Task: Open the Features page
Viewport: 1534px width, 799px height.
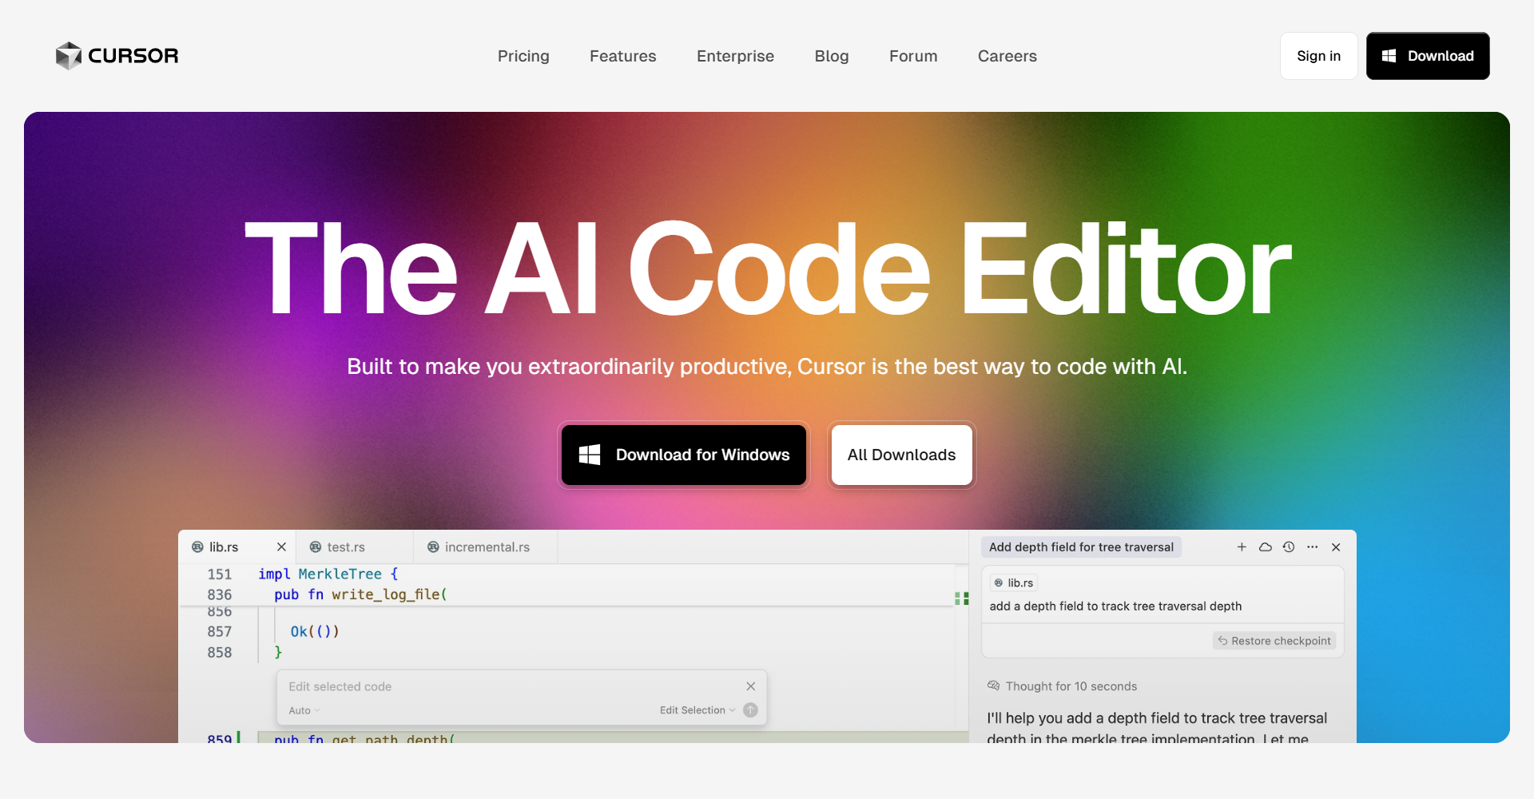Action: 623,56
